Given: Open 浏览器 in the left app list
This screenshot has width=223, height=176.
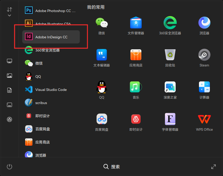Looking at the screenshot, I should pyautogui.click(x=51, y=154).
